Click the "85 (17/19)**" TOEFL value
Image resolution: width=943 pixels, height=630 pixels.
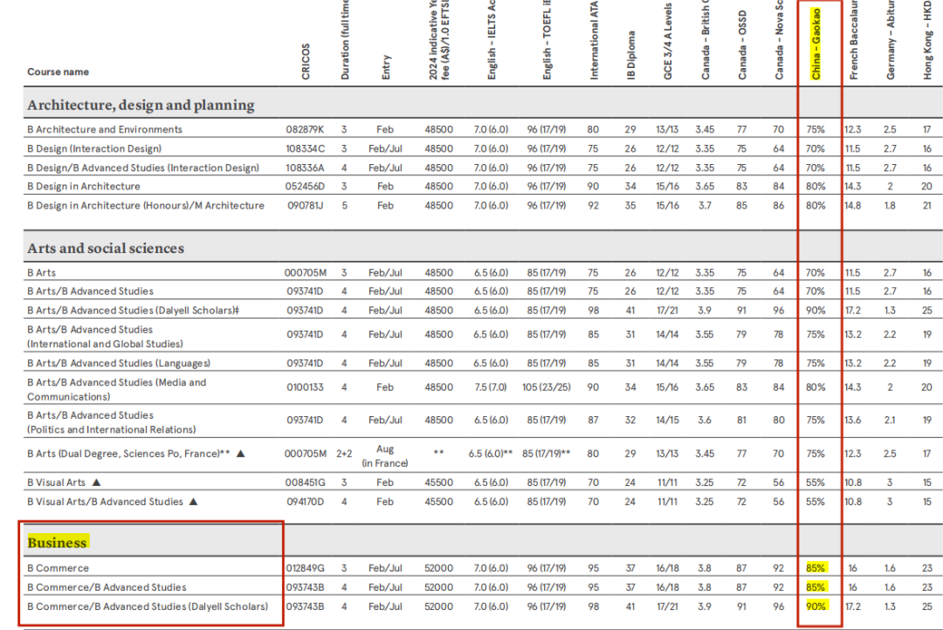pyautogui.click(x=546, y=454)
